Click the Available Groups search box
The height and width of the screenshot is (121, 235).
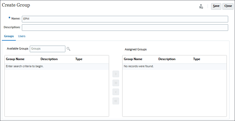point(47,49)
